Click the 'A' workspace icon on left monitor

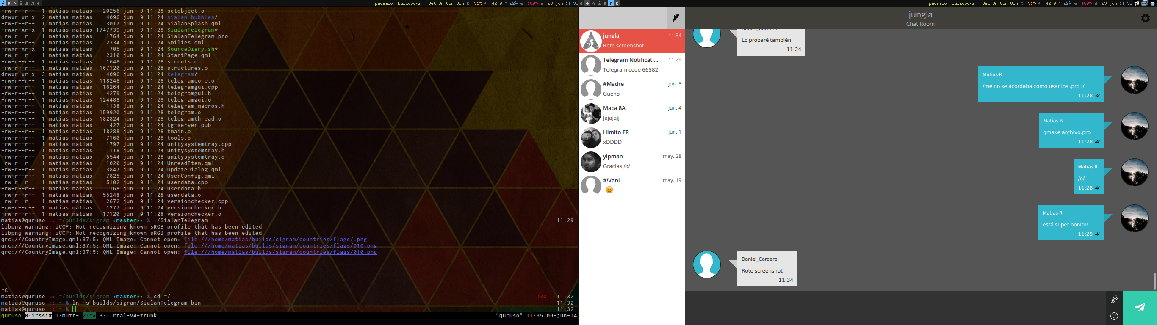pyautogui.click(x=15, y=3)
